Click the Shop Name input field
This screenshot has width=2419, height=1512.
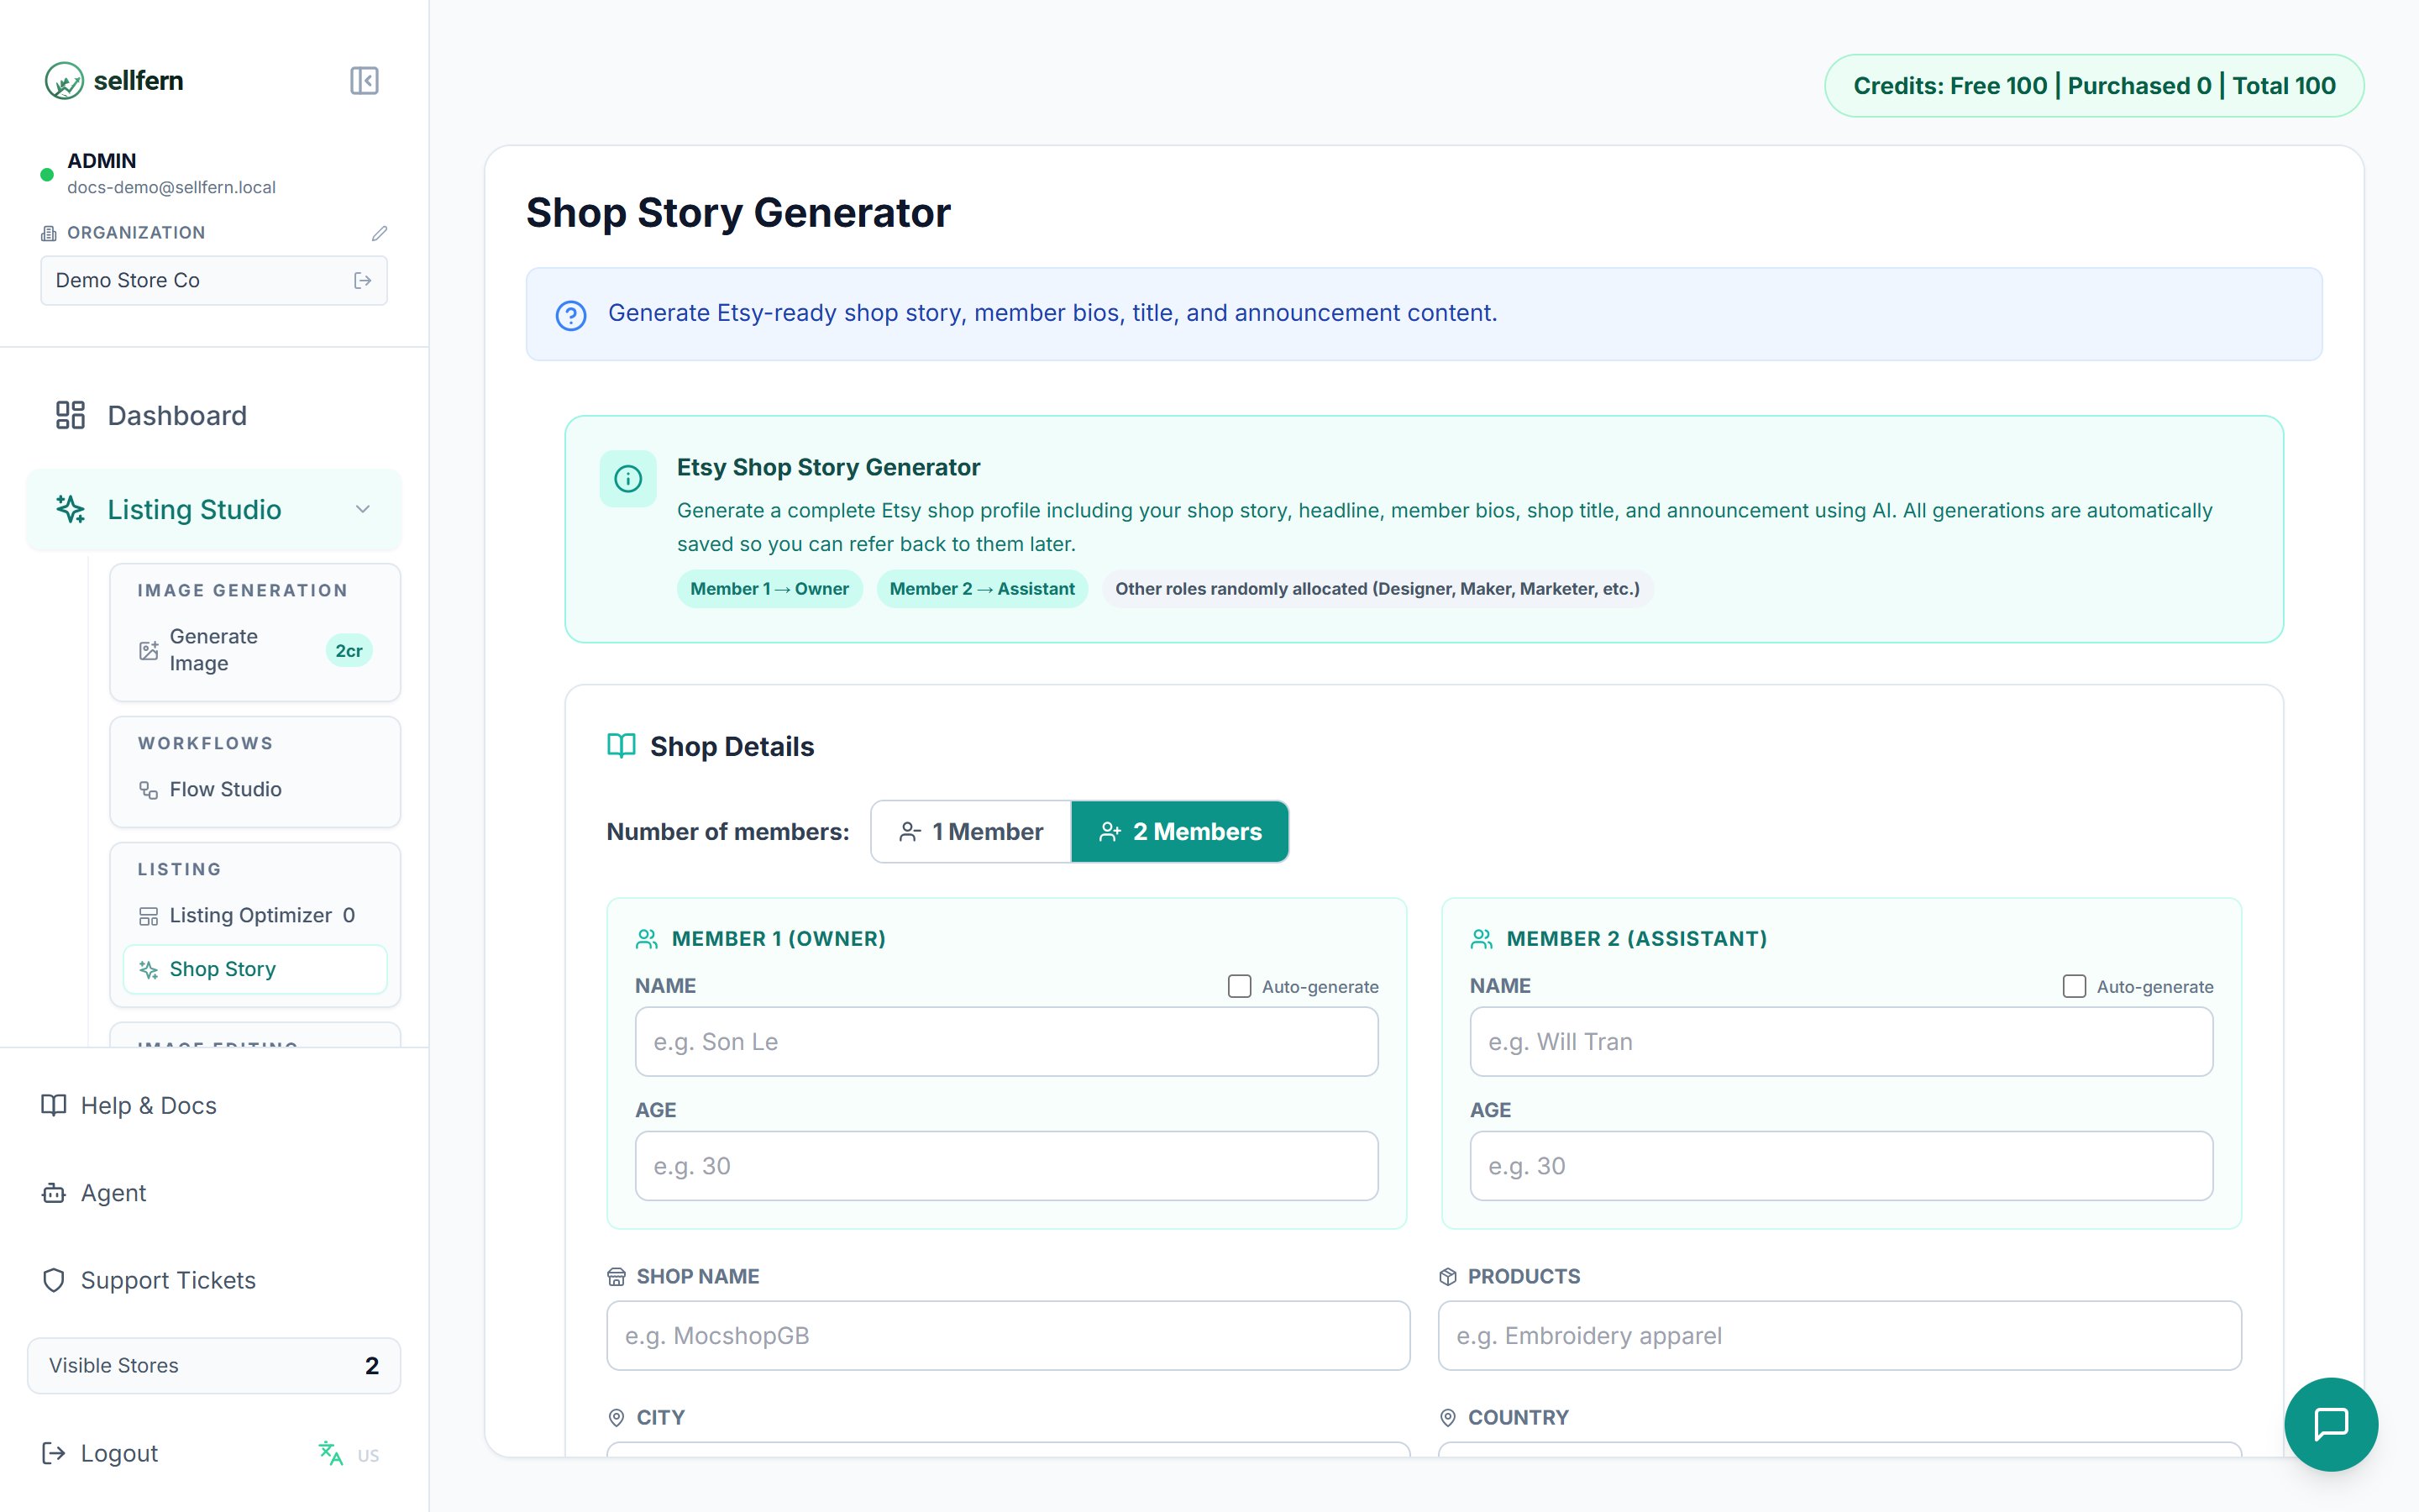coord(1008,1336)
